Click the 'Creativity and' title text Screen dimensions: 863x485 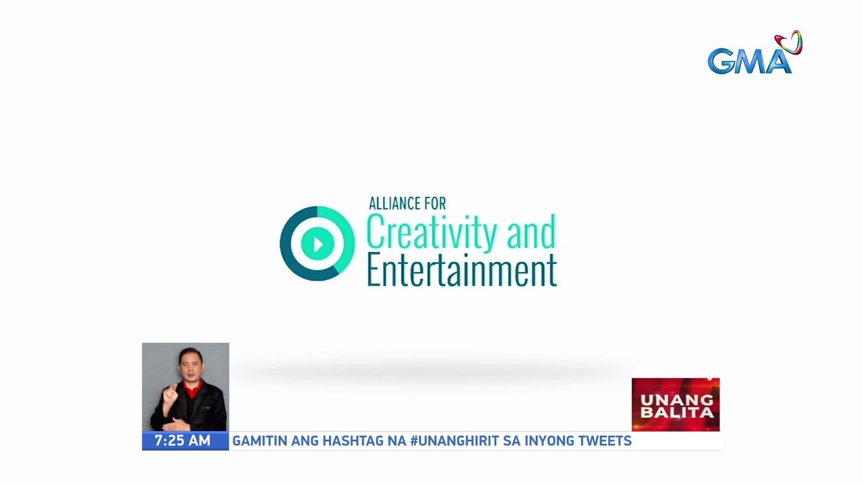(x=461, y=232)
